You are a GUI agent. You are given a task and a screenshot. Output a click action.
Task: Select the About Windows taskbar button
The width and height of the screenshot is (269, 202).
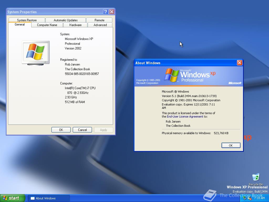pos(49,198)
